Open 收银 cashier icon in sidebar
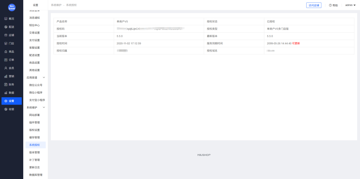 (6, 109)
